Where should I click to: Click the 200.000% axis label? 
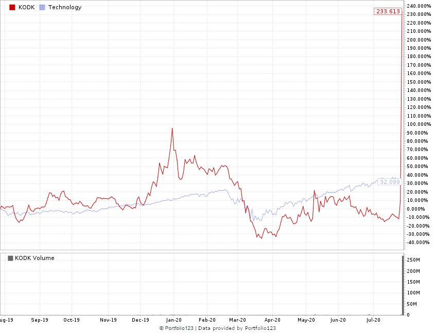pyautogui.click(x=419, y=40)
